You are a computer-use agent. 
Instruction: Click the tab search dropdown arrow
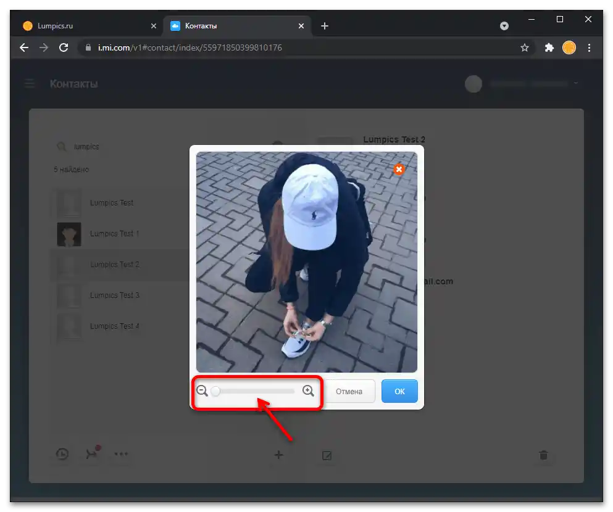coord(504,26)
